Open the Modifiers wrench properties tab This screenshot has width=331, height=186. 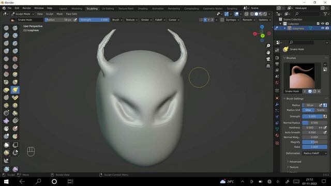click(277, 104)
